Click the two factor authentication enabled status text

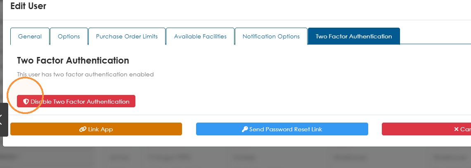85,74
